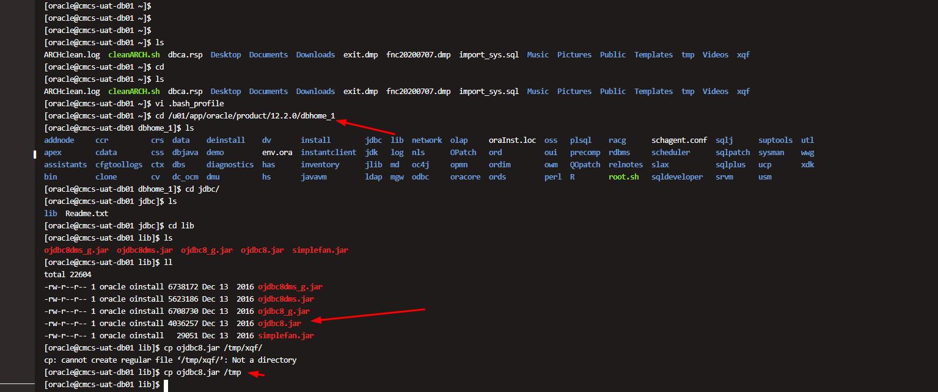This screenshot has width=938, height=392.
Task: Select the cleanARCH.sh script filename
Action: click(133, 54)
